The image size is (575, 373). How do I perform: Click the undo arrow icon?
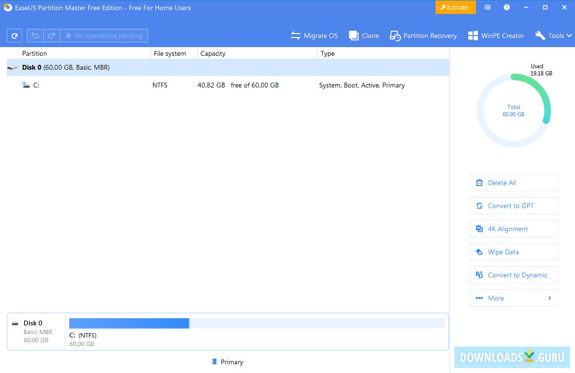[x=35, y=36]
